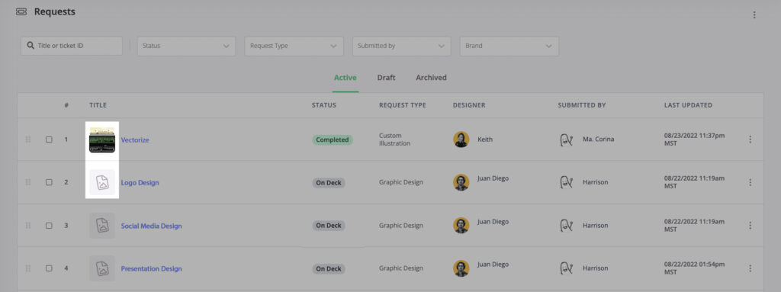Click designer Keith's avatar
Image resolution: width=781 pixels, height=292 pixels.
461,140
